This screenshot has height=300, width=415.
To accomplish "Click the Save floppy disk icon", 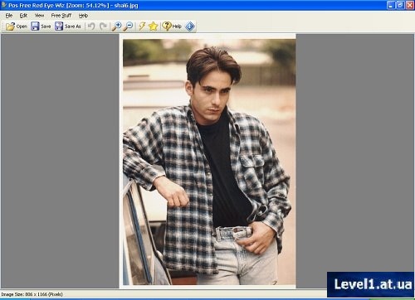I will click(35, 27).
